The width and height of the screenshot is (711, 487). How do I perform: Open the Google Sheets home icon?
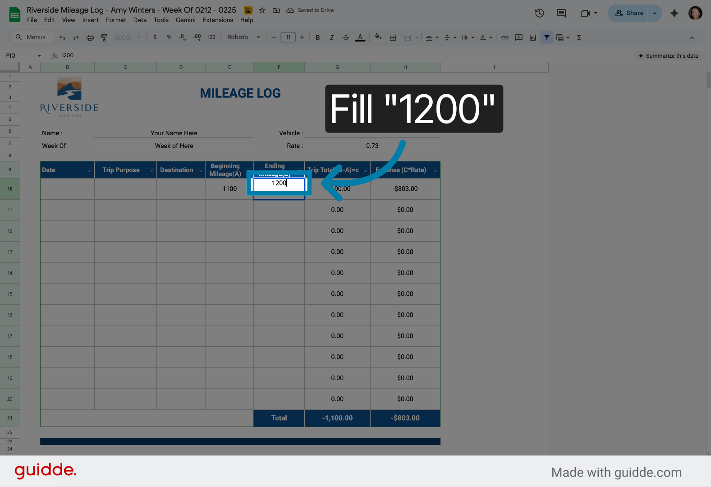pos(15,15)
